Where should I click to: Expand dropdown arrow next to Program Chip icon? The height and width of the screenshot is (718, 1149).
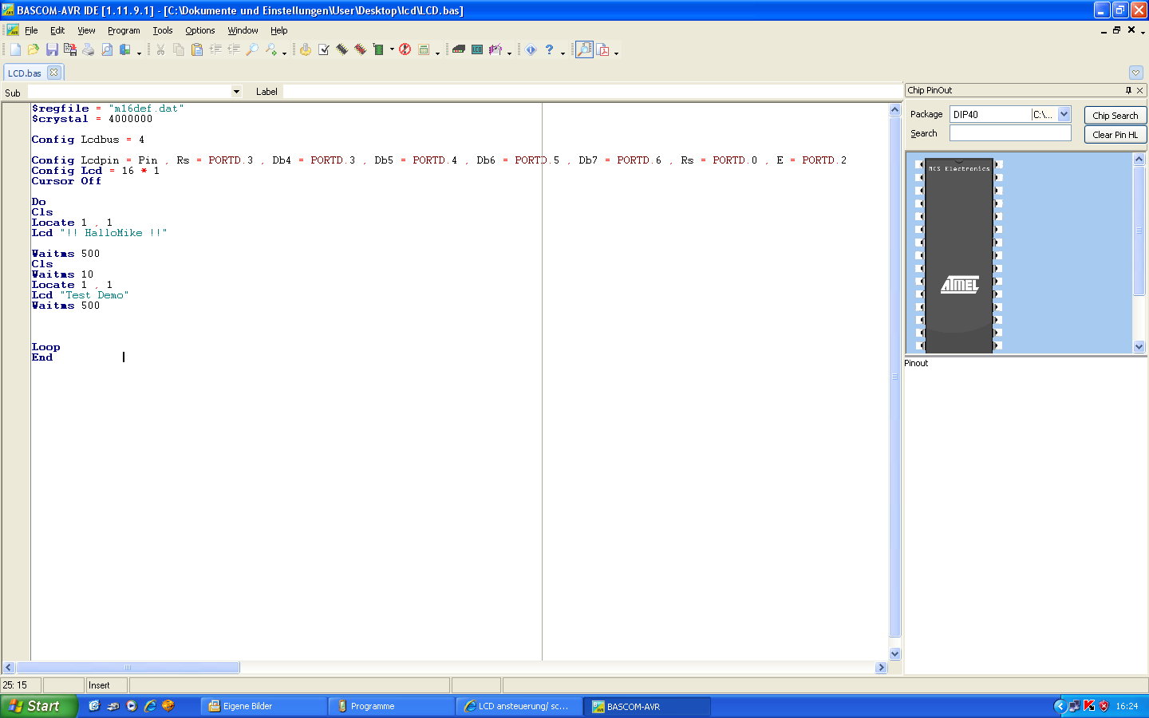coord(392,49)
